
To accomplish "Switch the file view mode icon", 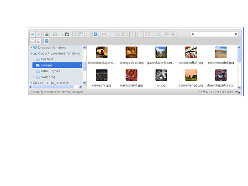I will click(x=32, y=41).
